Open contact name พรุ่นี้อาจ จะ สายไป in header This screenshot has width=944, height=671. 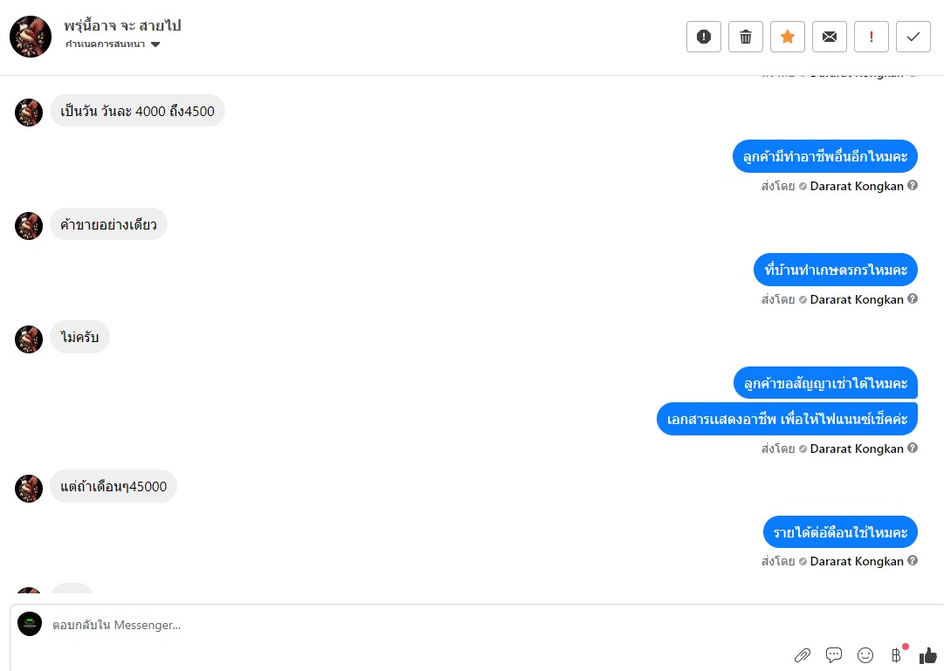pyautogui.click(x=122, y=26)
